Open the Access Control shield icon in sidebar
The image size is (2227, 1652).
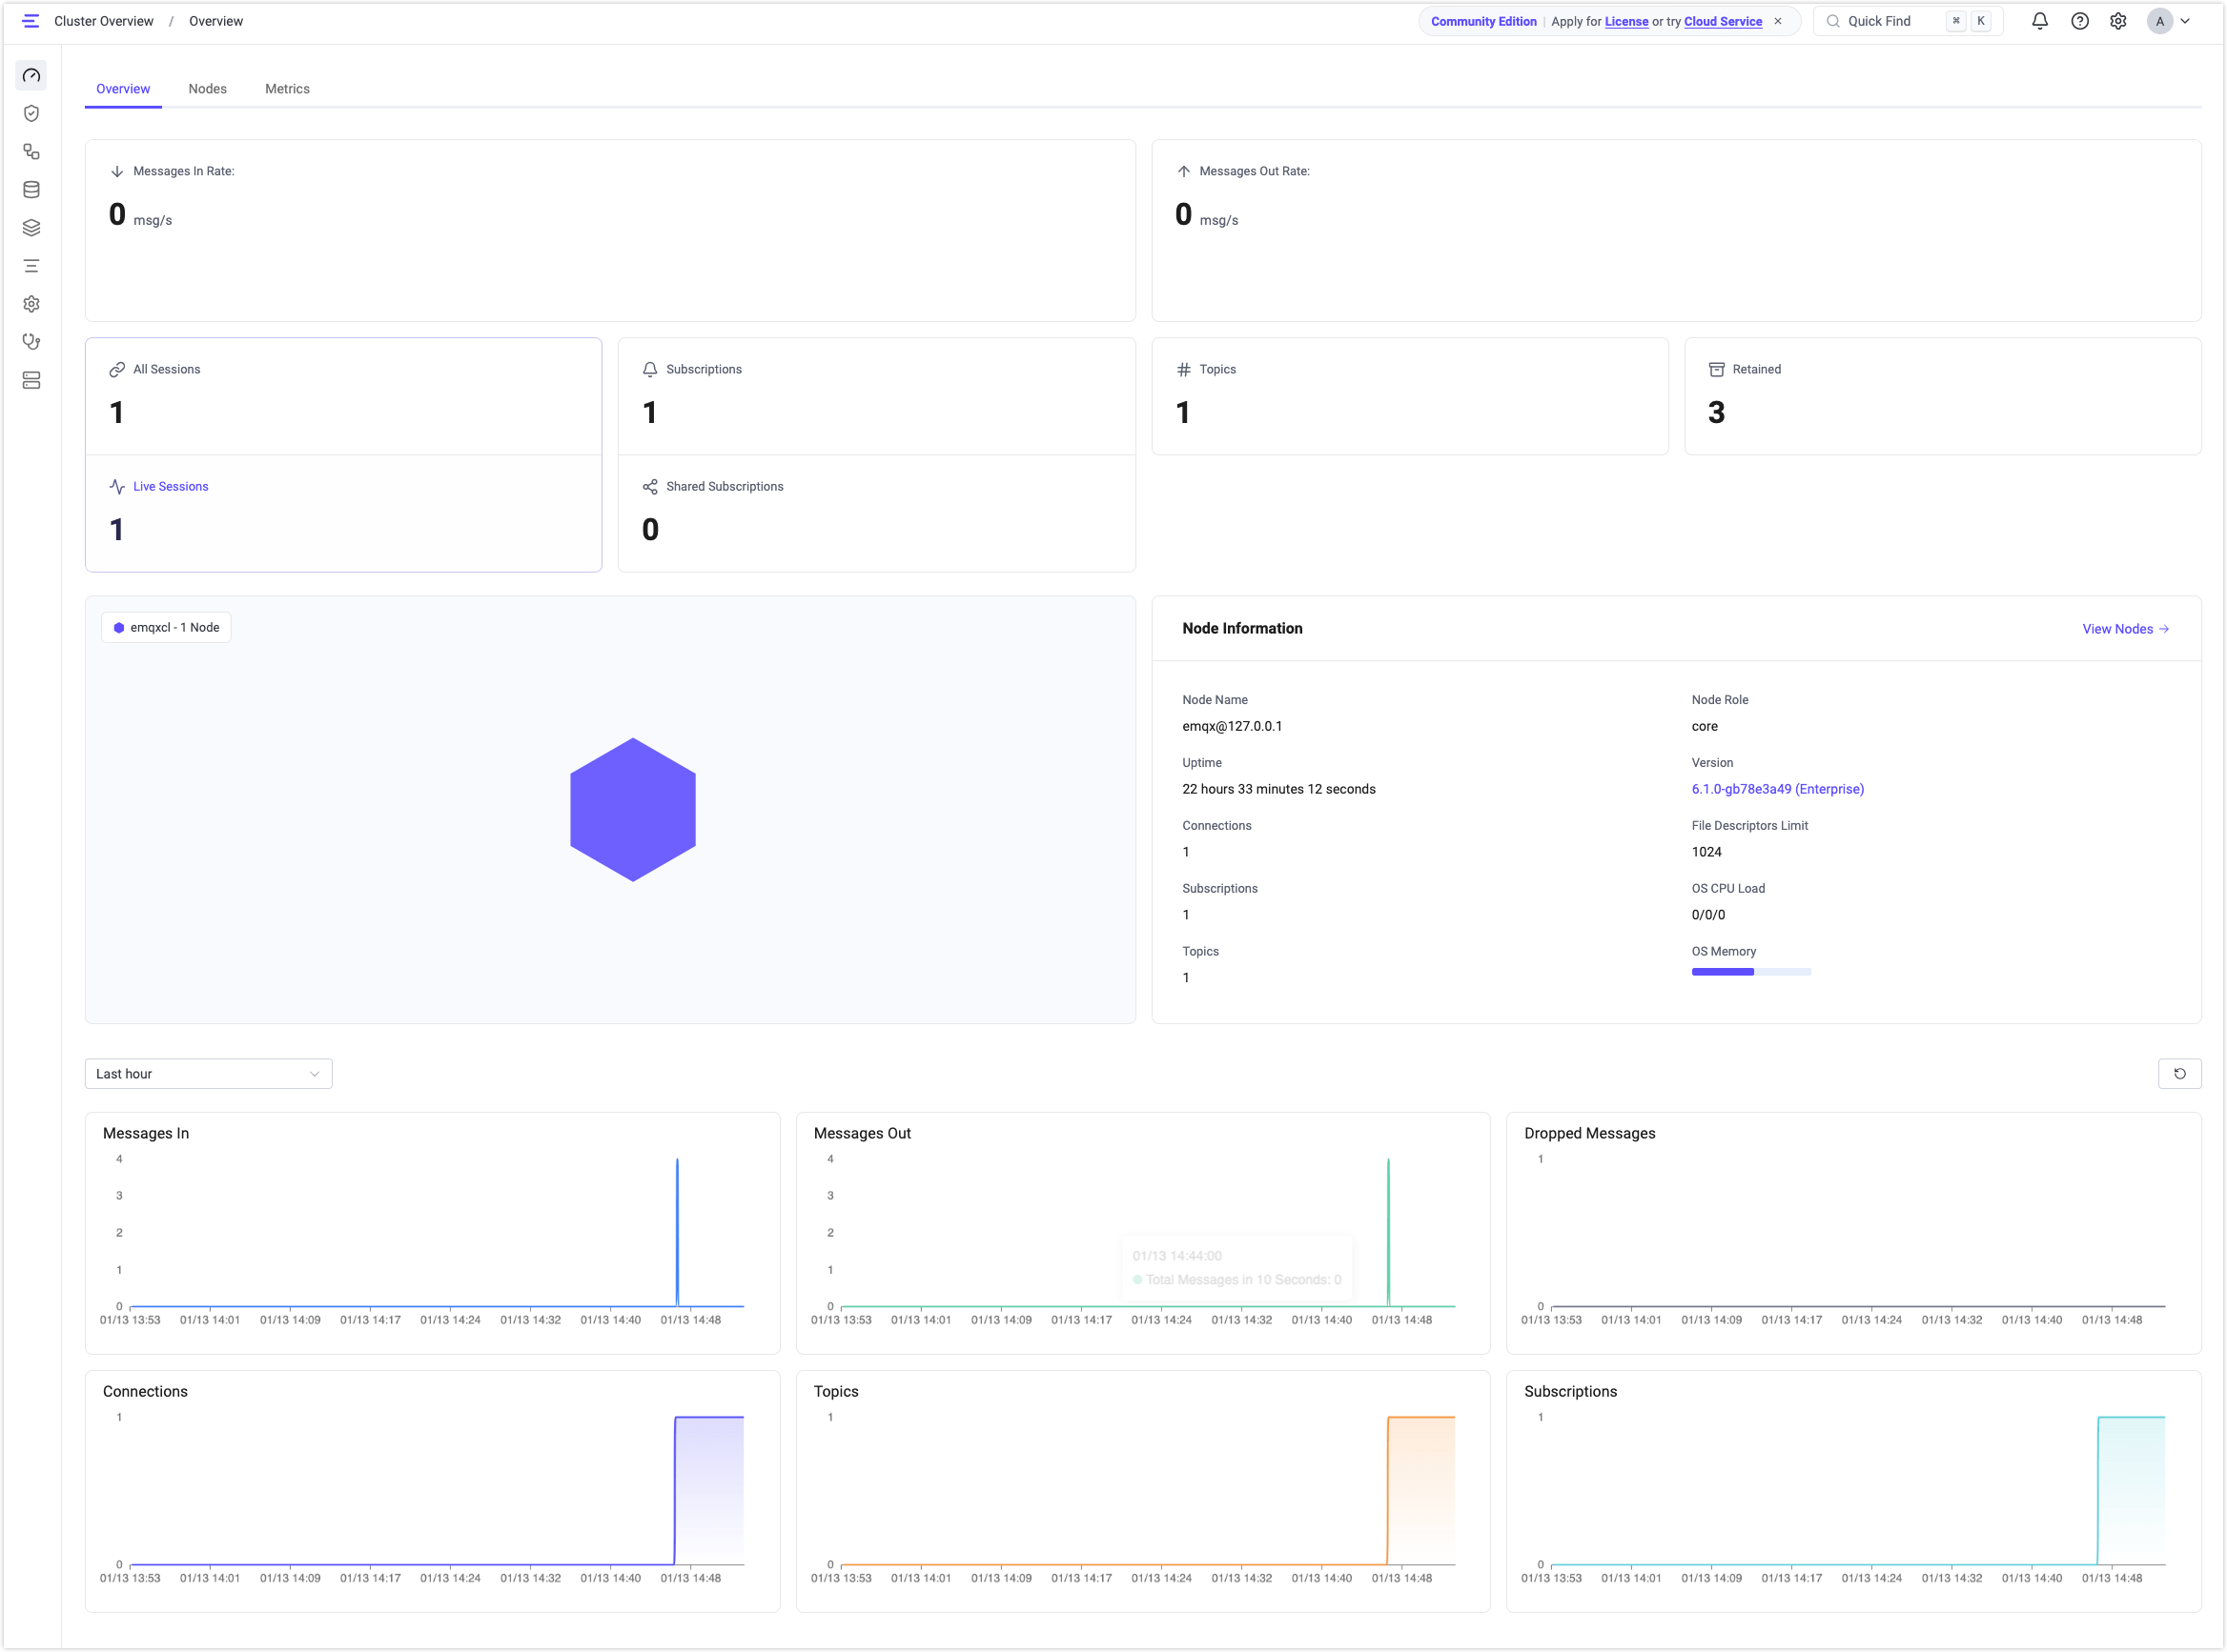[31, 113]
